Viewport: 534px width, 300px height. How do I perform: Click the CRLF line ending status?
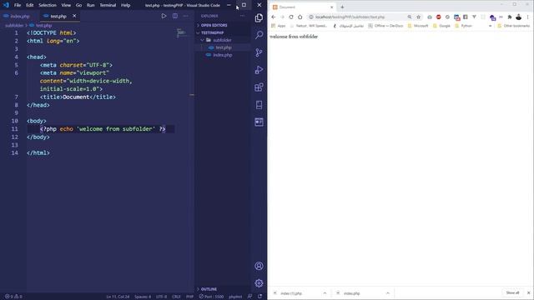point(176,297)
